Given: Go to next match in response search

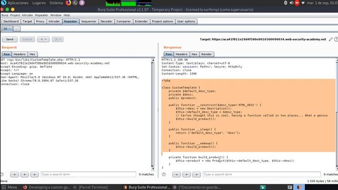Looking at the screenshot, I should click(x=196, y=174).
